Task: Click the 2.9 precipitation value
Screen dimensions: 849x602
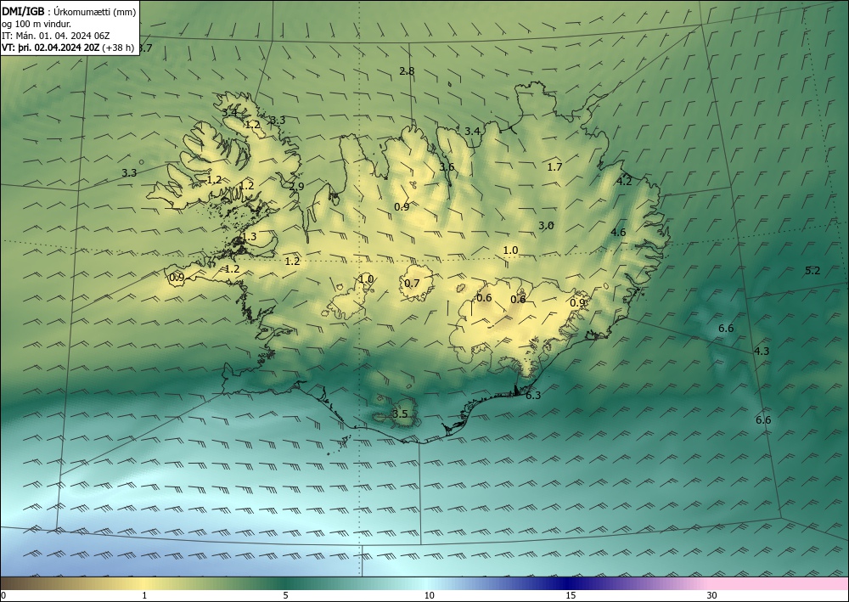Action: coord(296,186)
